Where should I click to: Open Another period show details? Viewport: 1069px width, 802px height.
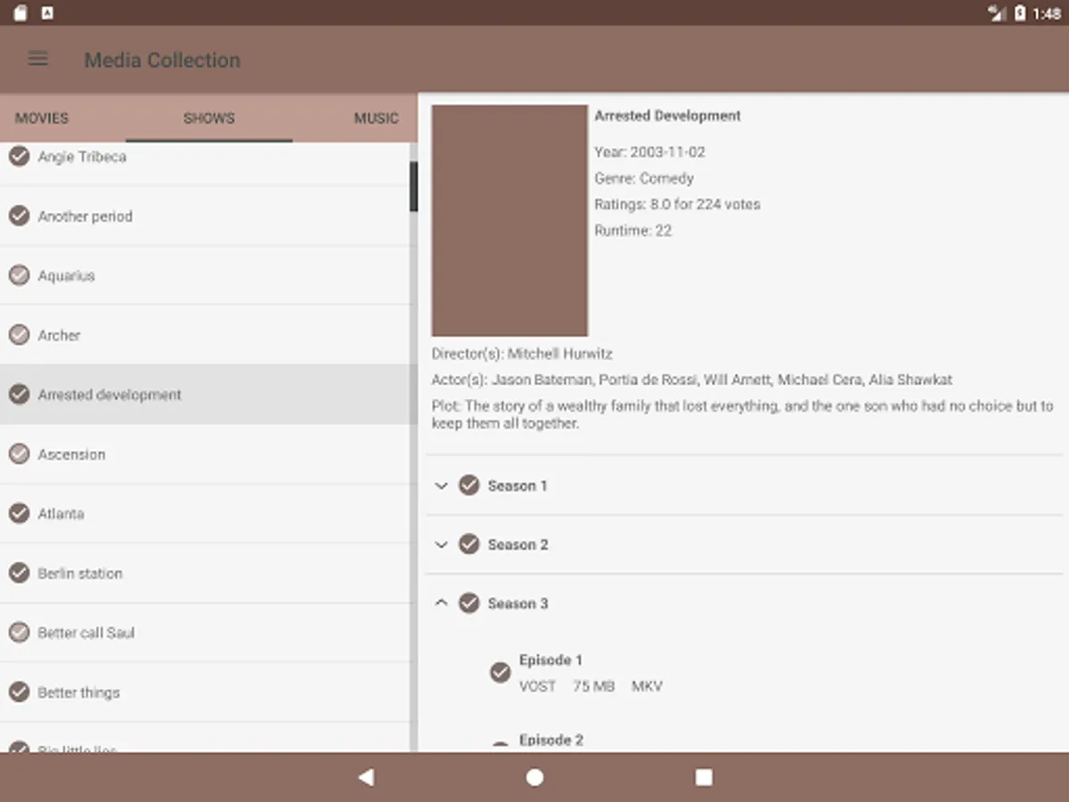coord(205,216)
